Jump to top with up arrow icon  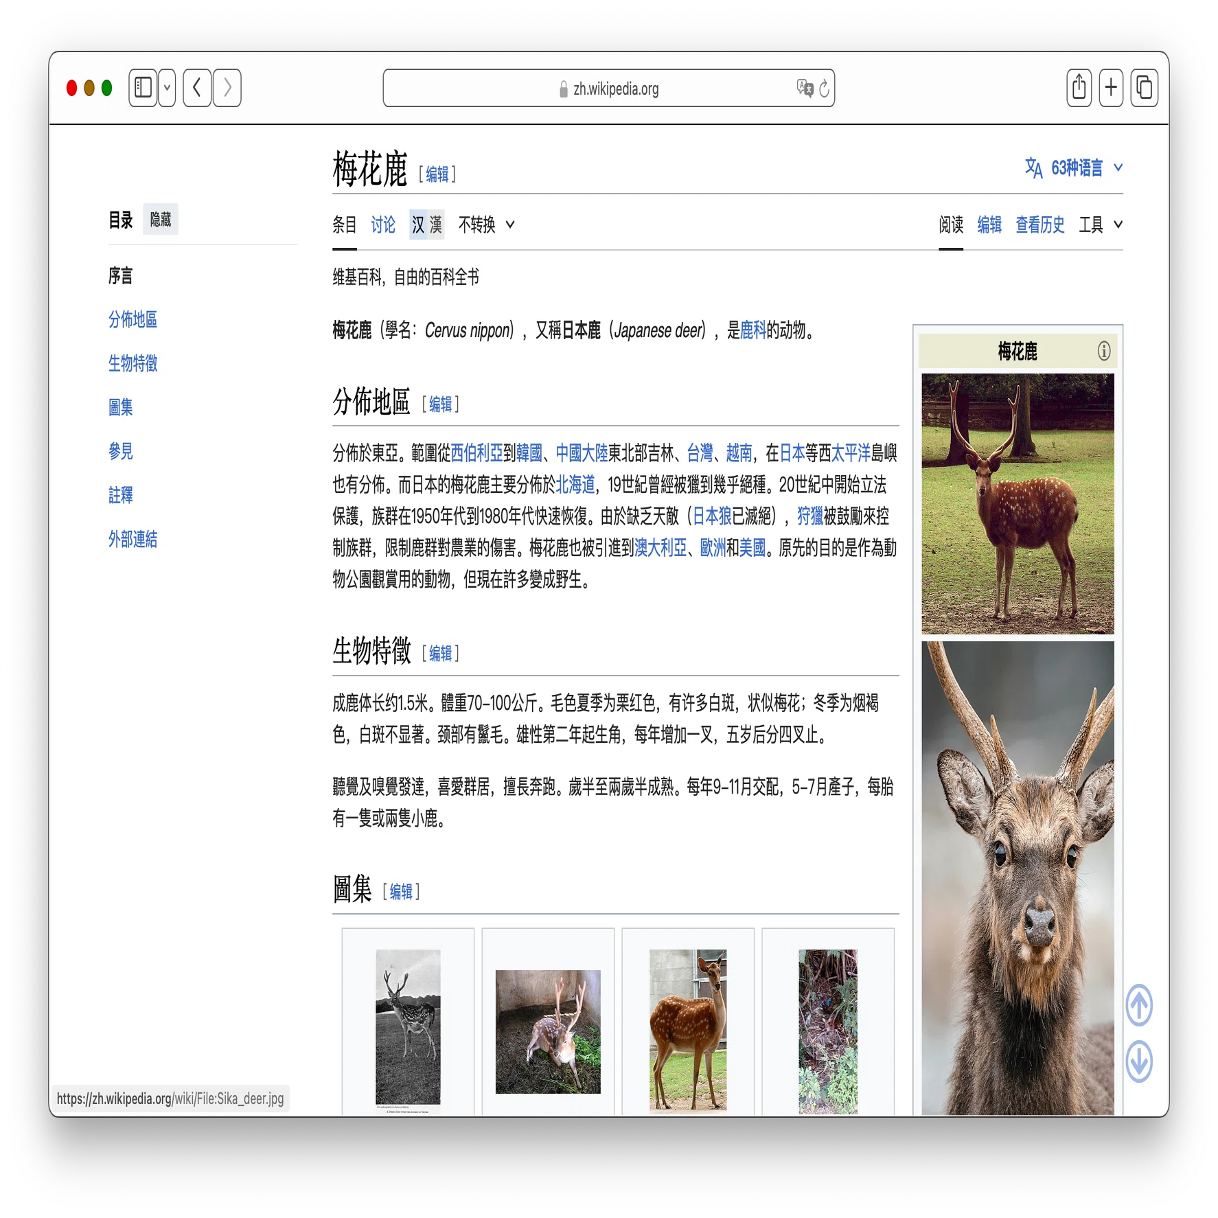point(1139,1005)
